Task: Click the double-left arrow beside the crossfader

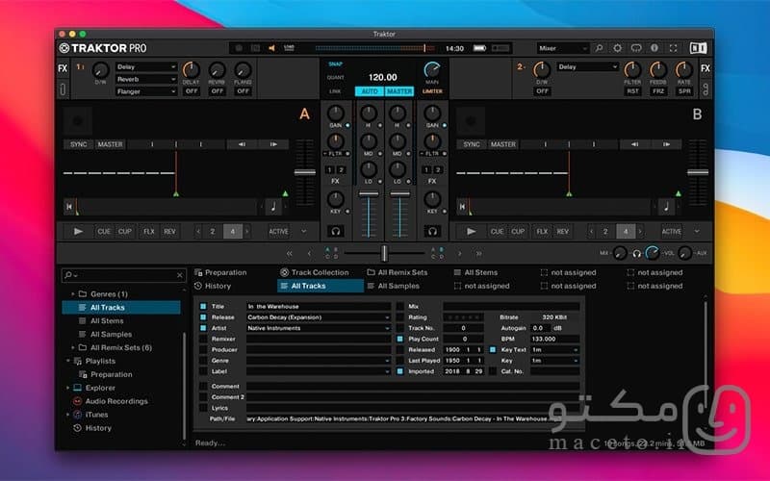Action: (x=290, y=254)
